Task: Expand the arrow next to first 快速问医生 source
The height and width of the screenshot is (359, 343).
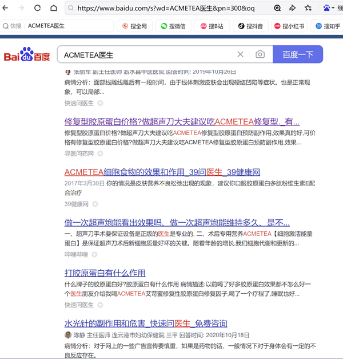Action: point(100,103)
